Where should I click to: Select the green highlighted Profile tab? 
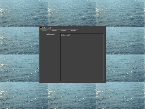pyautogui.click(x=45, y=31)
